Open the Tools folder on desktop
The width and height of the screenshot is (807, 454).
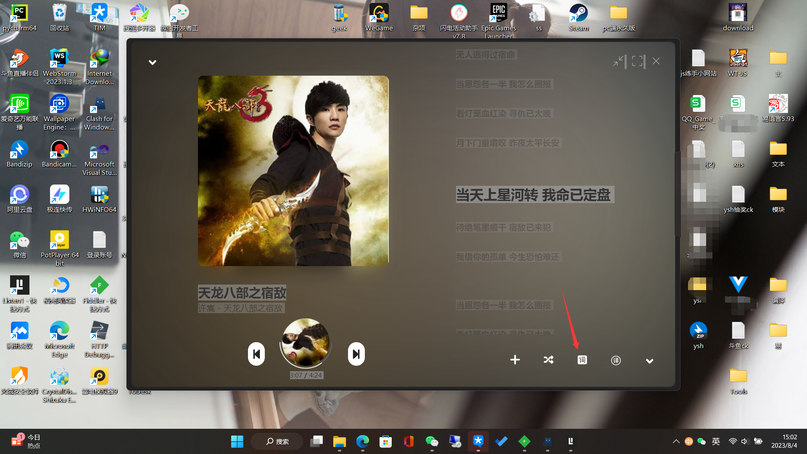tap(738, 381)
